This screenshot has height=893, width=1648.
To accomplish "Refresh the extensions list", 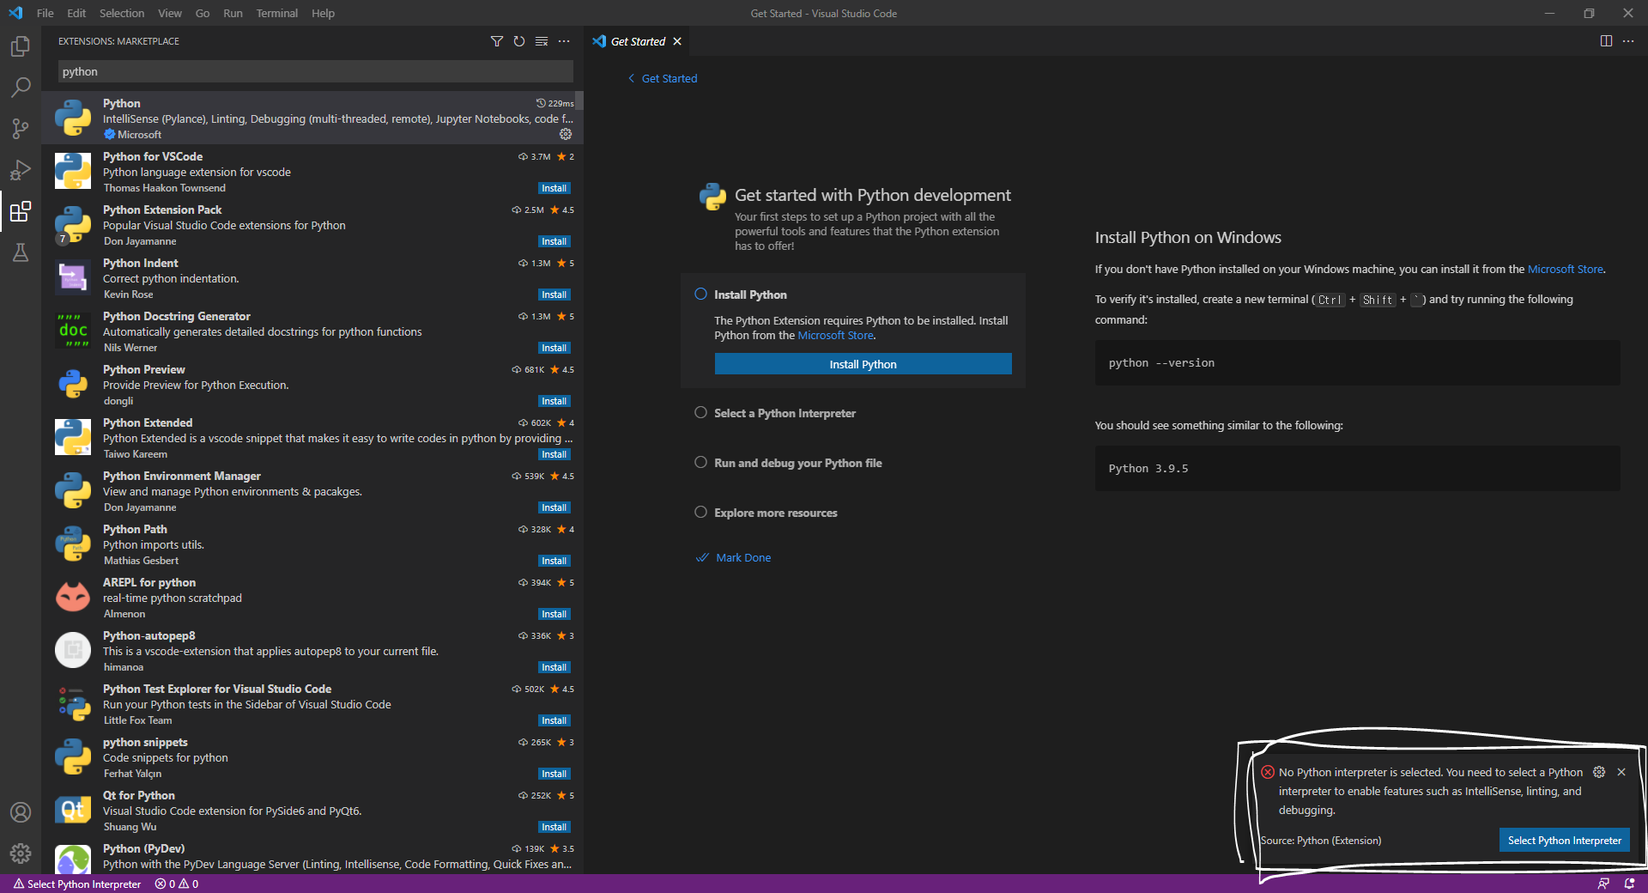I will click(x=519, y=41).
